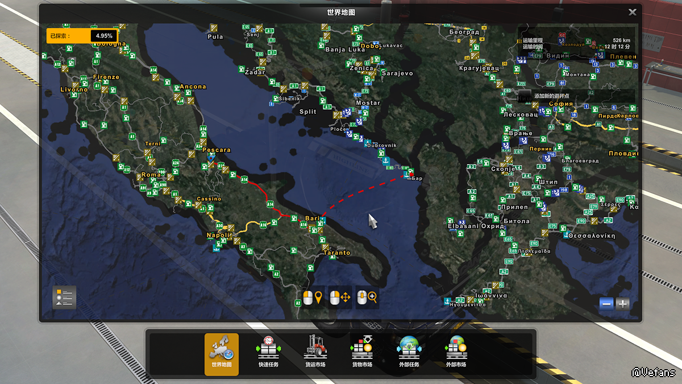The image size is (682, 384).
Task: Click the София city label
Action: pyautogui.click(x=561, y=104)
